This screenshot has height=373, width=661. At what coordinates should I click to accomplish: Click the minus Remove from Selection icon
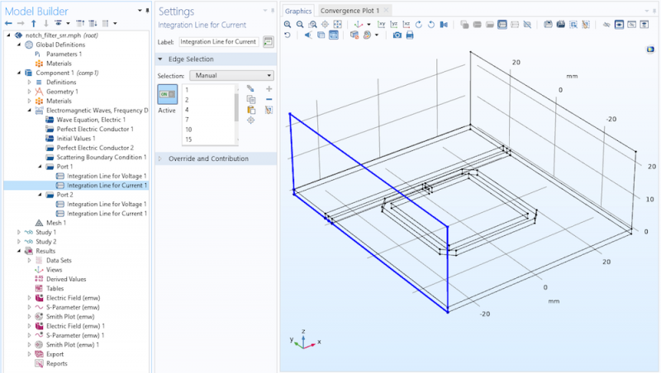coord(269,99)
